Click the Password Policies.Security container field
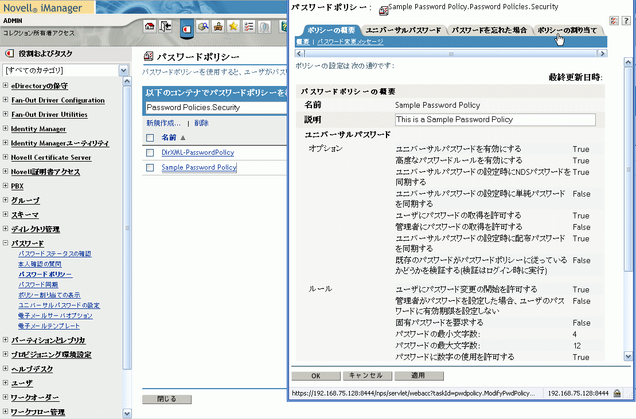This screenshot has width=636, height=419. click(x=216, y=107)
